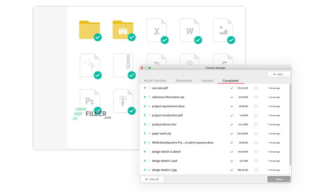Click the cloud icon for use case.pdf

(256, 88)
